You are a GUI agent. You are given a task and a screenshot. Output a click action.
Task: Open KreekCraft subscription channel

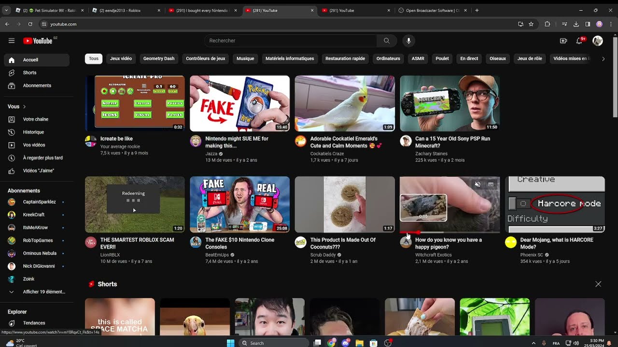tap(37, 215)
